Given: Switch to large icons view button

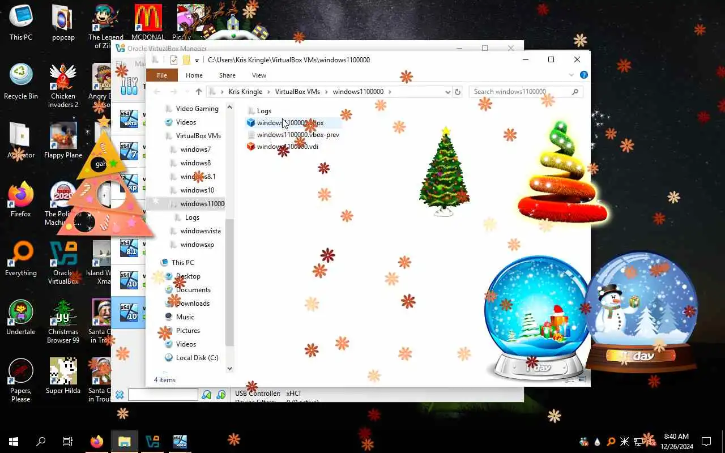Looking at the screenshot, I should point(582,380).
